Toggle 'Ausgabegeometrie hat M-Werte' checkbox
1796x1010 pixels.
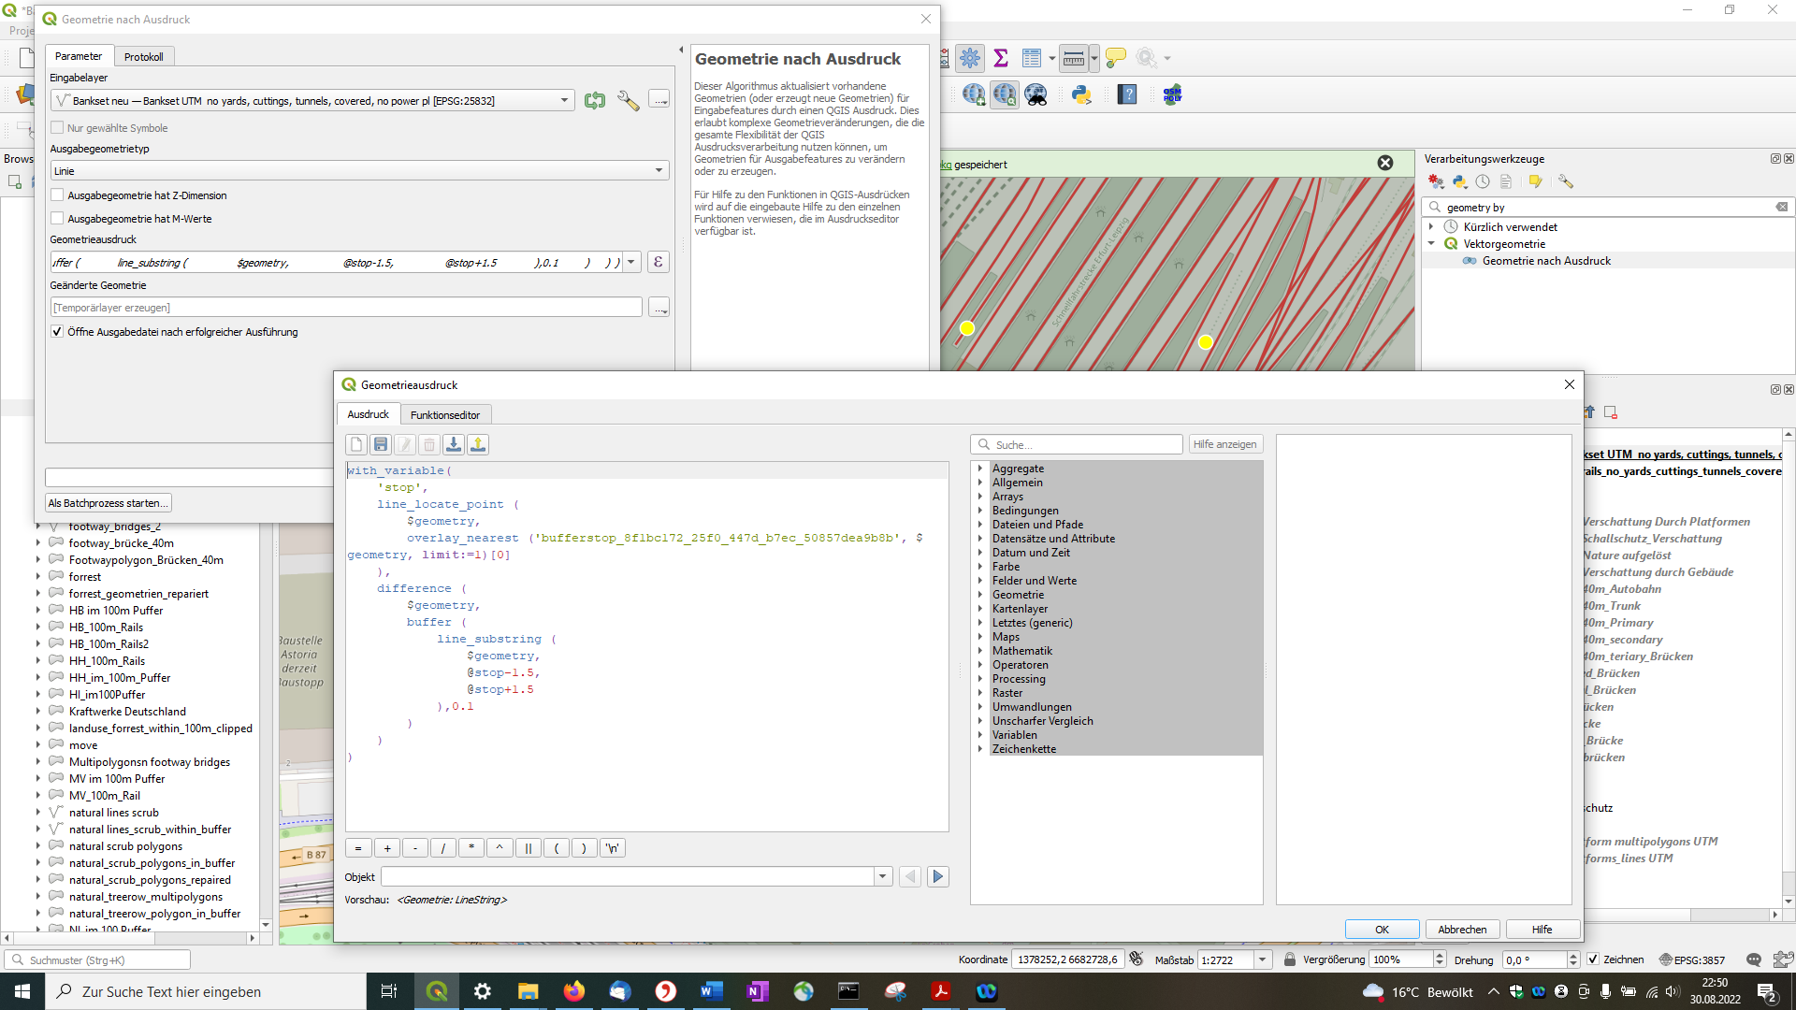(59, 218)
